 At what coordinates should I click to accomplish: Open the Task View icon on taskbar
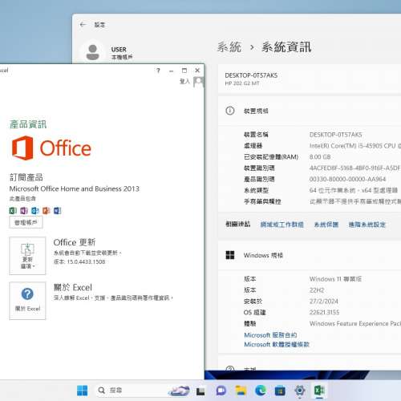[200, 391]
